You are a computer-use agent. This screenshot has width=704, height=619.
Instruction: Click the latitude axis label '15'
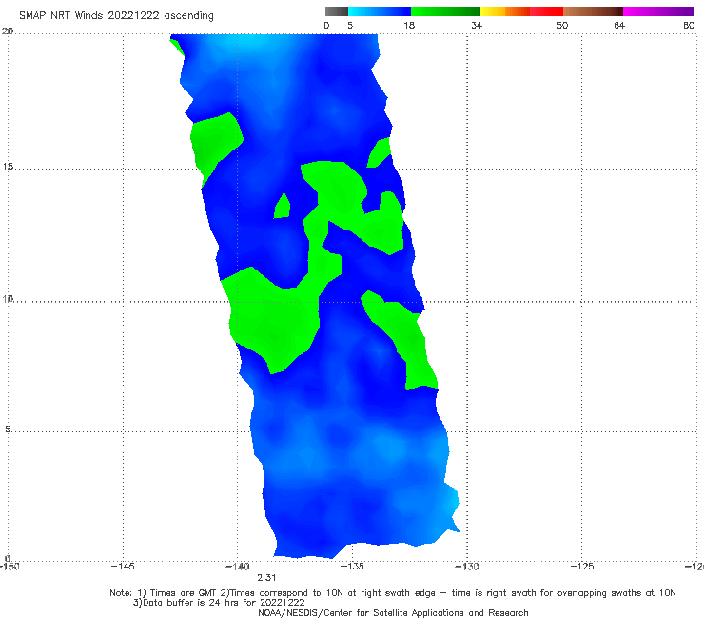8,167
